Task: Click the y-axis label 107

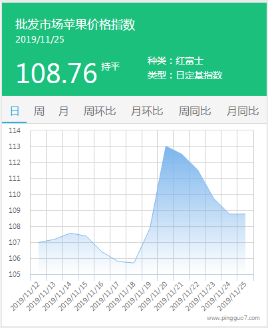Action: 15,242
